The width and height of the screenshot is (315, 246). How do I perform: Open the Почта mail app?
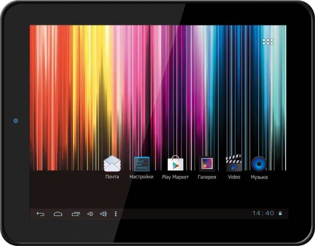pos(112,164)
